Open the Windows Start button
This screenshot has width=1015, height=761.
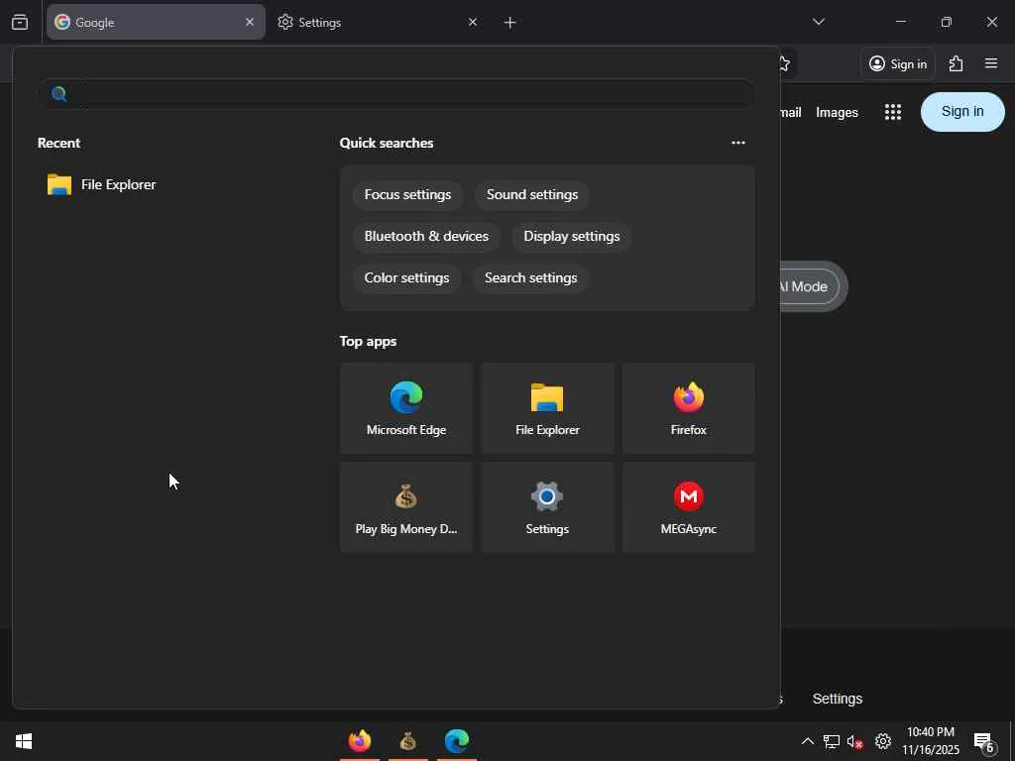(x=24, y=741)
